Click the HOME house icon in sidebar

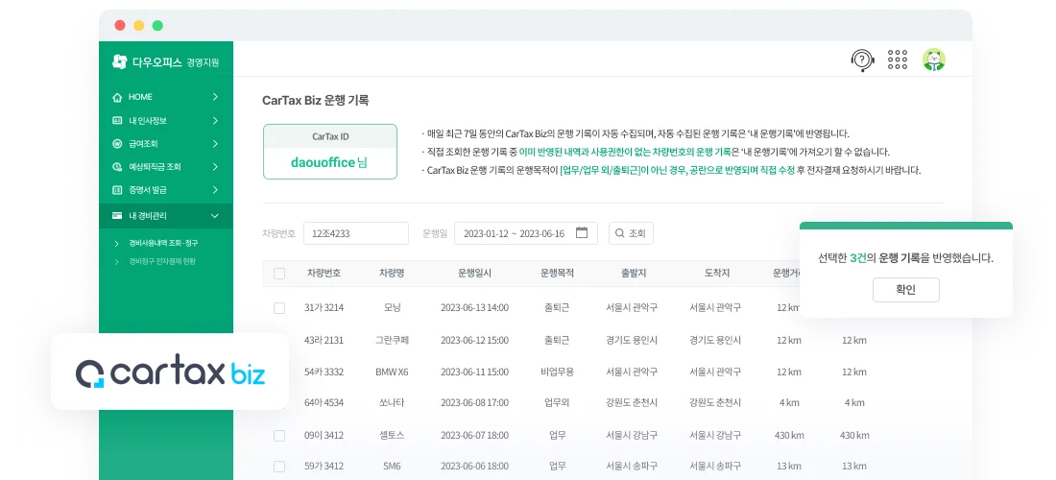pos(117,97)
